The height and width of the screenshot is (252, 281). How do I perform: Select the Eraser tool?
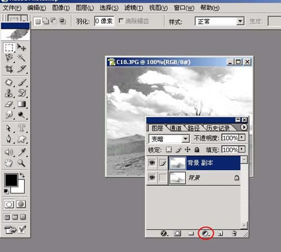[x=9, y=104]
